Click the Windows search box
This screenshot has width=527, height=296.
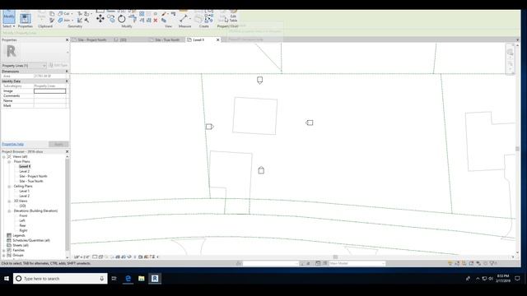pyautogui.click(x=60, y=279)
